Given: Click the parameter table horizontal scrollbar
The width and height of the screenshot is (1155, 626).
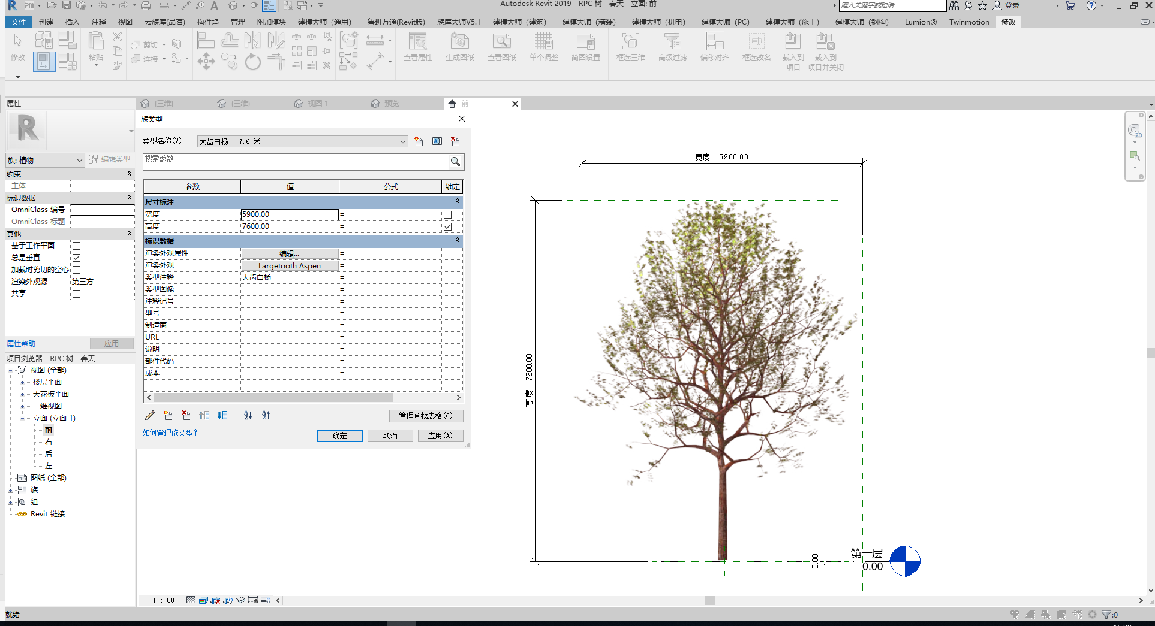Looking at the screenshot, I should 273,397.
